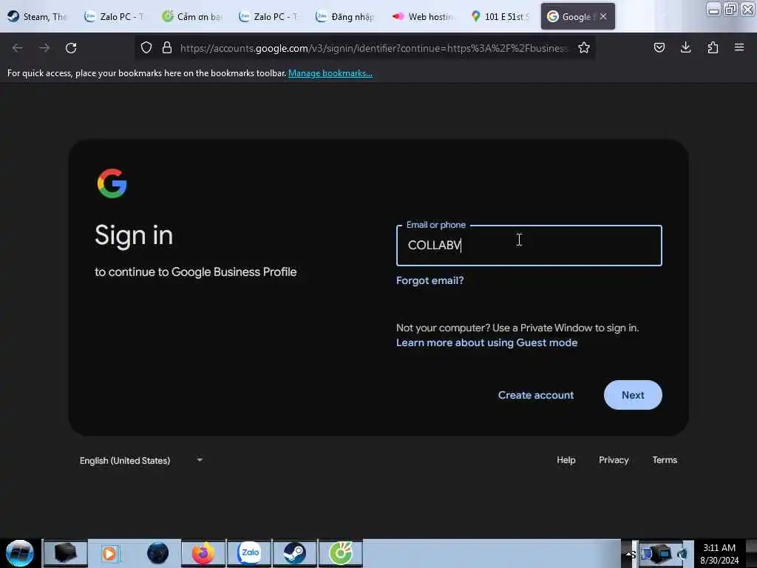
Task: Switch to the Steam tab
Action: (x=38, y=16)
